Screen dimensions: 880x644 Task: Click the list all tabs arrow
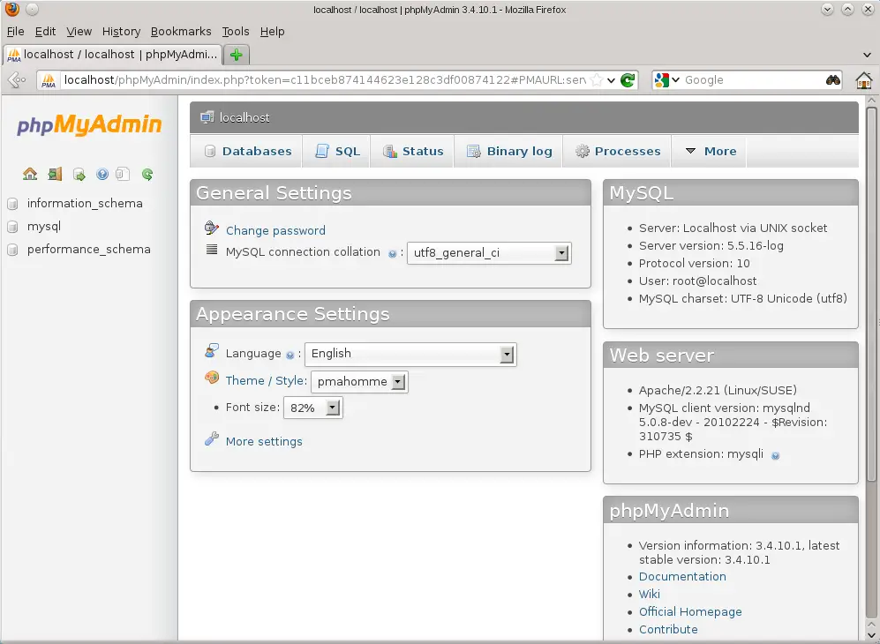[x=867, y=55]
